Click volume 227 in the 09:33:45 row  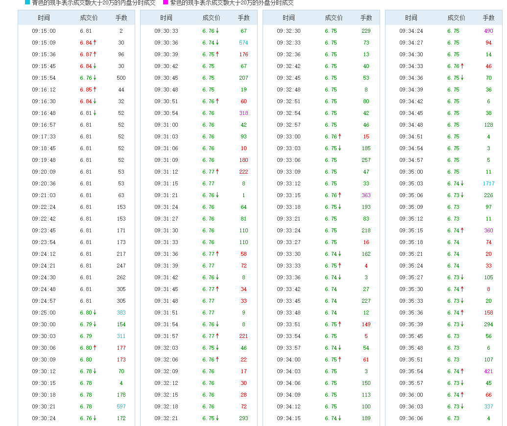[x=366, y=301]
